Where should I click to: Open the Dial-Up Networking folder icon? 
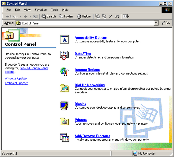click(x=64, y=88)
